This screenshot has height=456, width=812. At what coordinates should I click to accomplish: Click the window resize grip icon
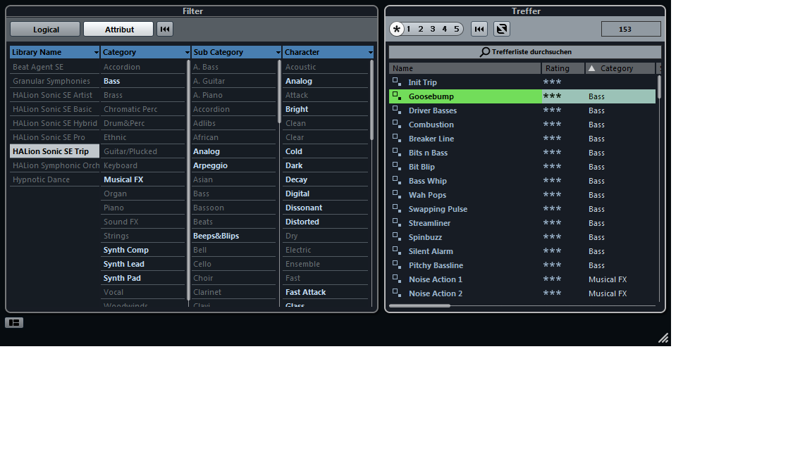[663, 338]
